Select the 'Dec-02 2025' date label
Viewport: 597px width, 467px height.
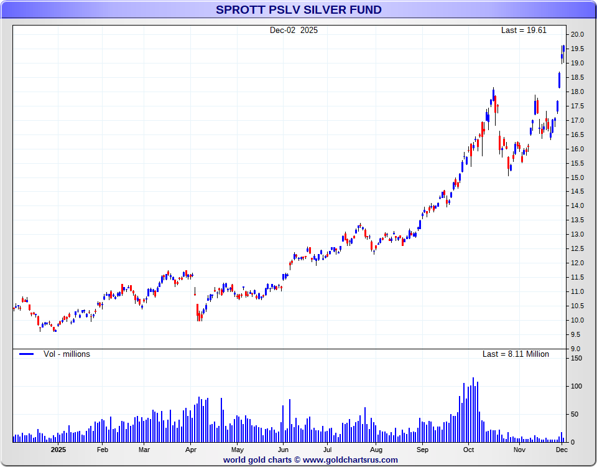(294, 31)
